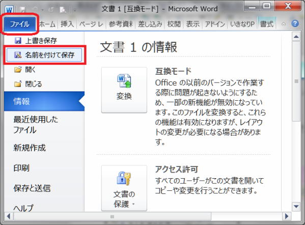Click the vertical scrollbar down arrow
Image resolution: width=305 pixels, height=225 pixels.
(296, 206)
